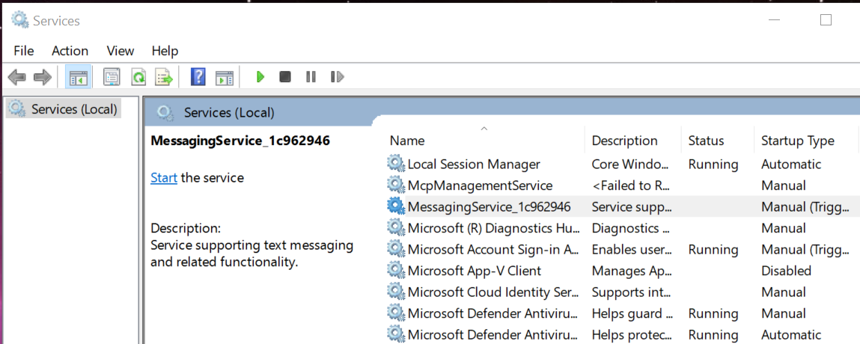Click the Supports int... description cell
Viewport: 860px width, 344px height.
[x=631, y=292]
